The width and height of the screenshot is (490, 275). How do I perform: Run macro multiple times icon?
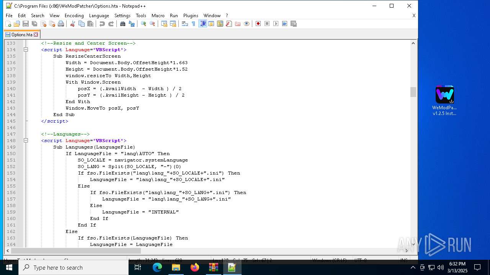[x=284, y=24]
